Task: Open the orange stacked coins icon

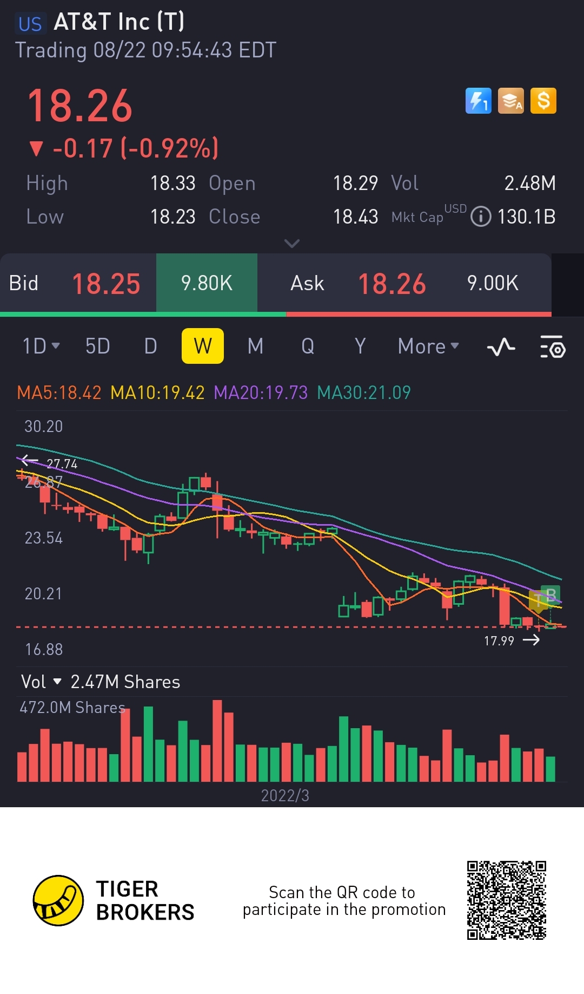Action: (511, 101)
